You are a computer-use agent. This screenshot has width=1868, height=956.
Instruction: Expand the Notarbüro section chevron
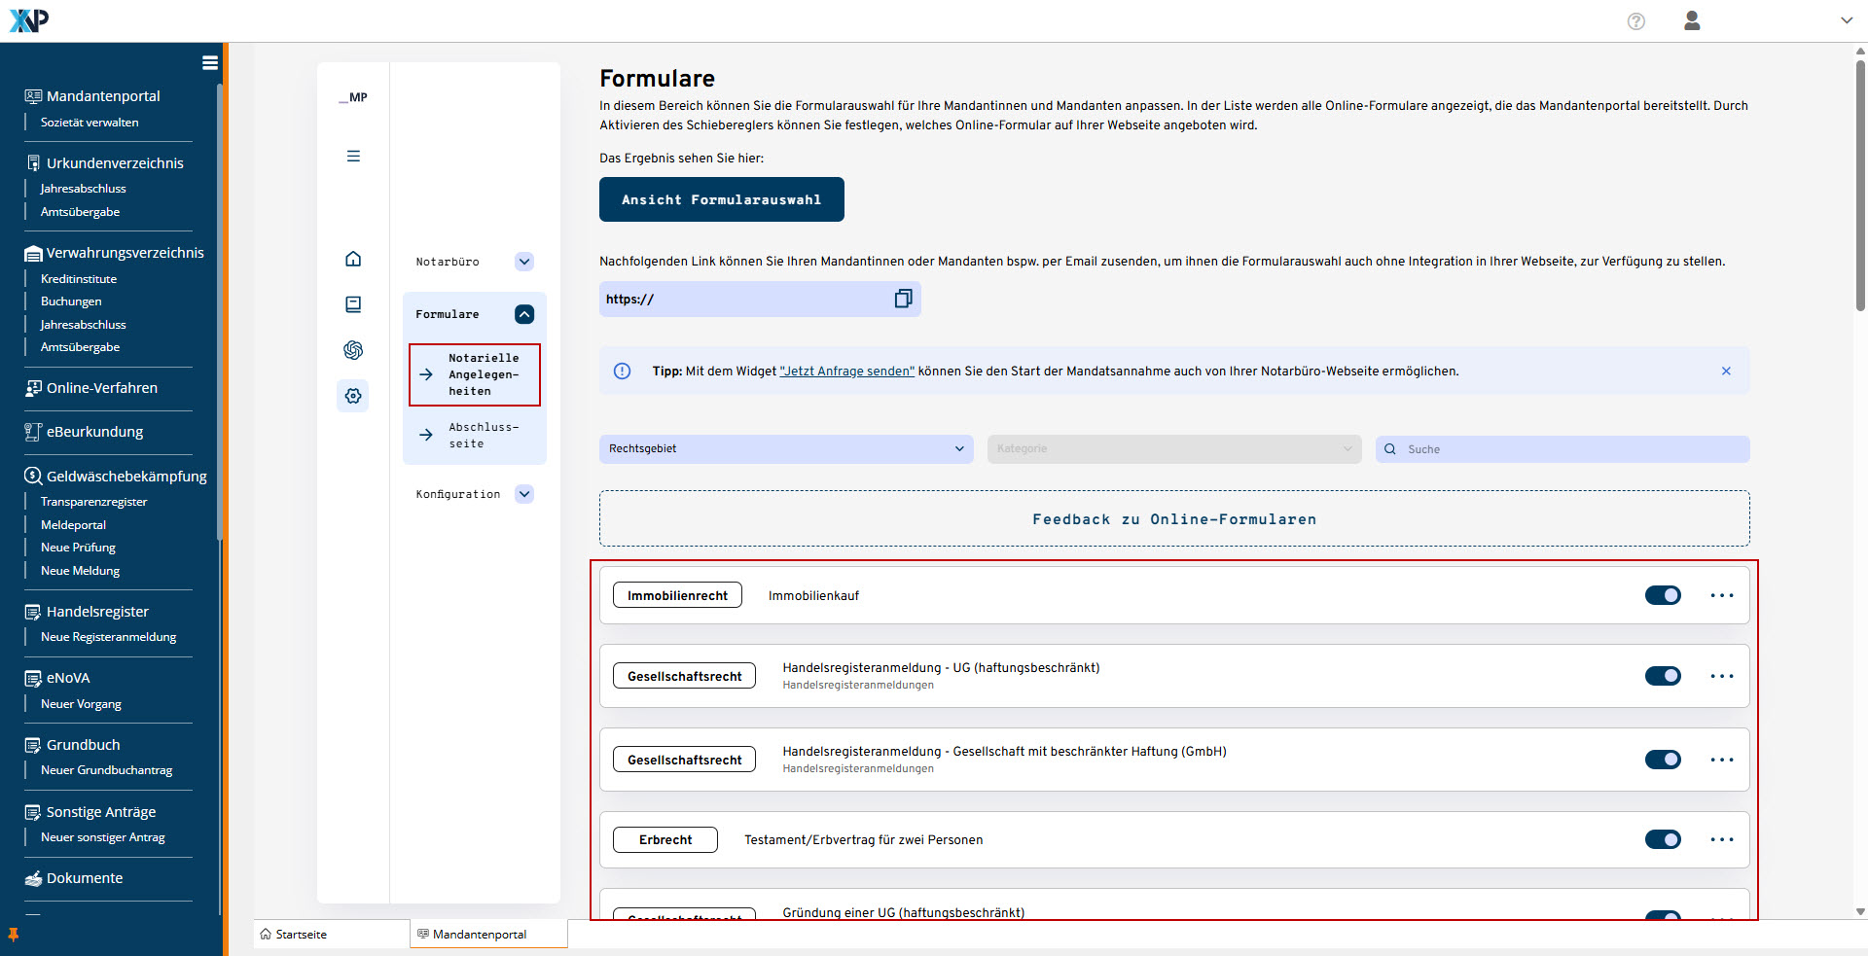pos(524,262)
